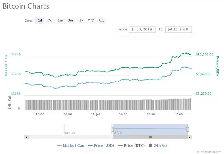Select the 1d zoom range
This screenshot has width=224, height=154.
pos(40,21)
